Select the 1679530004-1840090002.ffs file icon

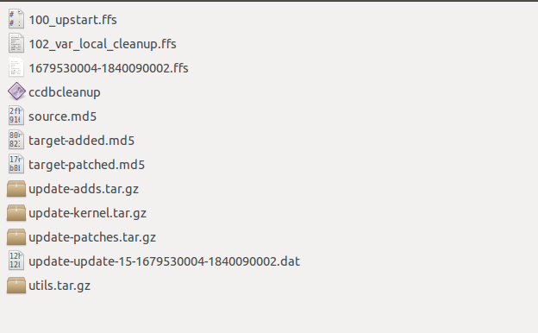[x=16, y=67]
